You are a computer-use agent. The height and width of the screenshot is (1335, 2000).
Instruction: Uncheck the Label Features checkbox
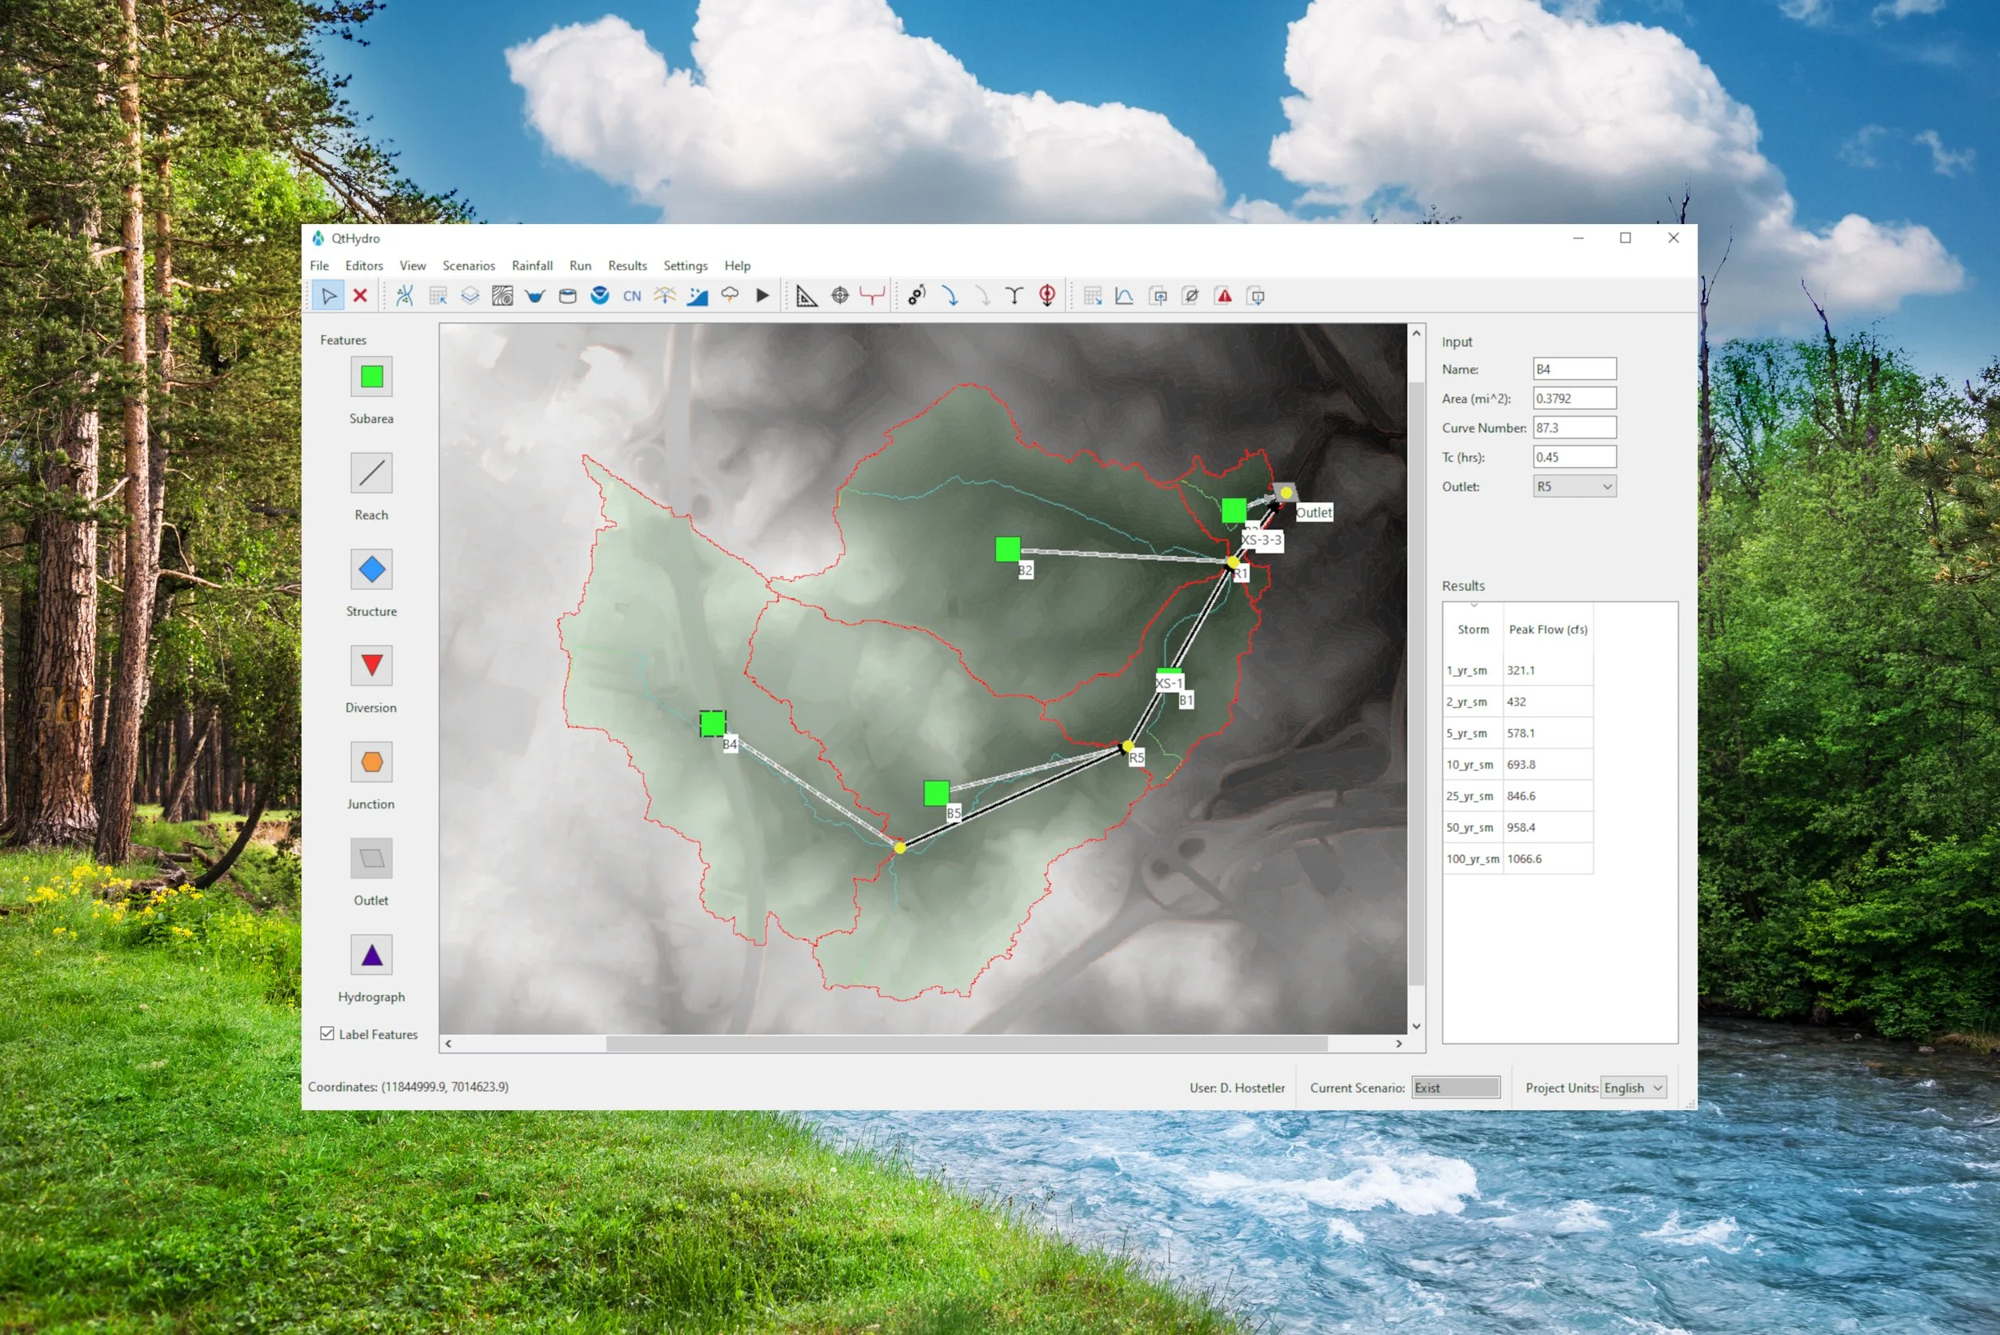[327, 1033]
